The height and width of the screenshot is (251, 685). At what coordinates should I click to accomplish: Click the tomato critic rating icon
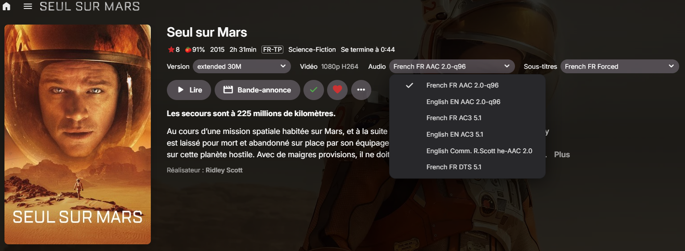pyautogui.click(x=188, y=50)
